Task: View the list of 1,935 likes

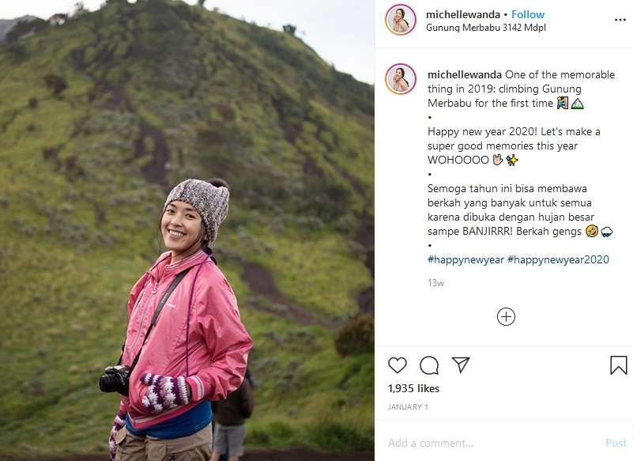Action: click(413, 388)
